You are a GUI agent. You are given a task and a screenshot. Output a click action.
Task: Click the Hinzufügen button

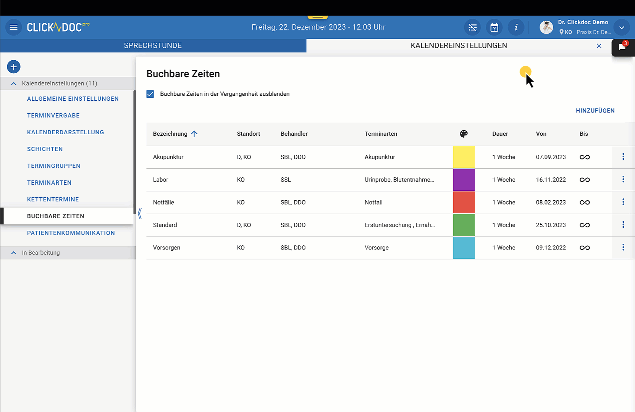(595, 111)
